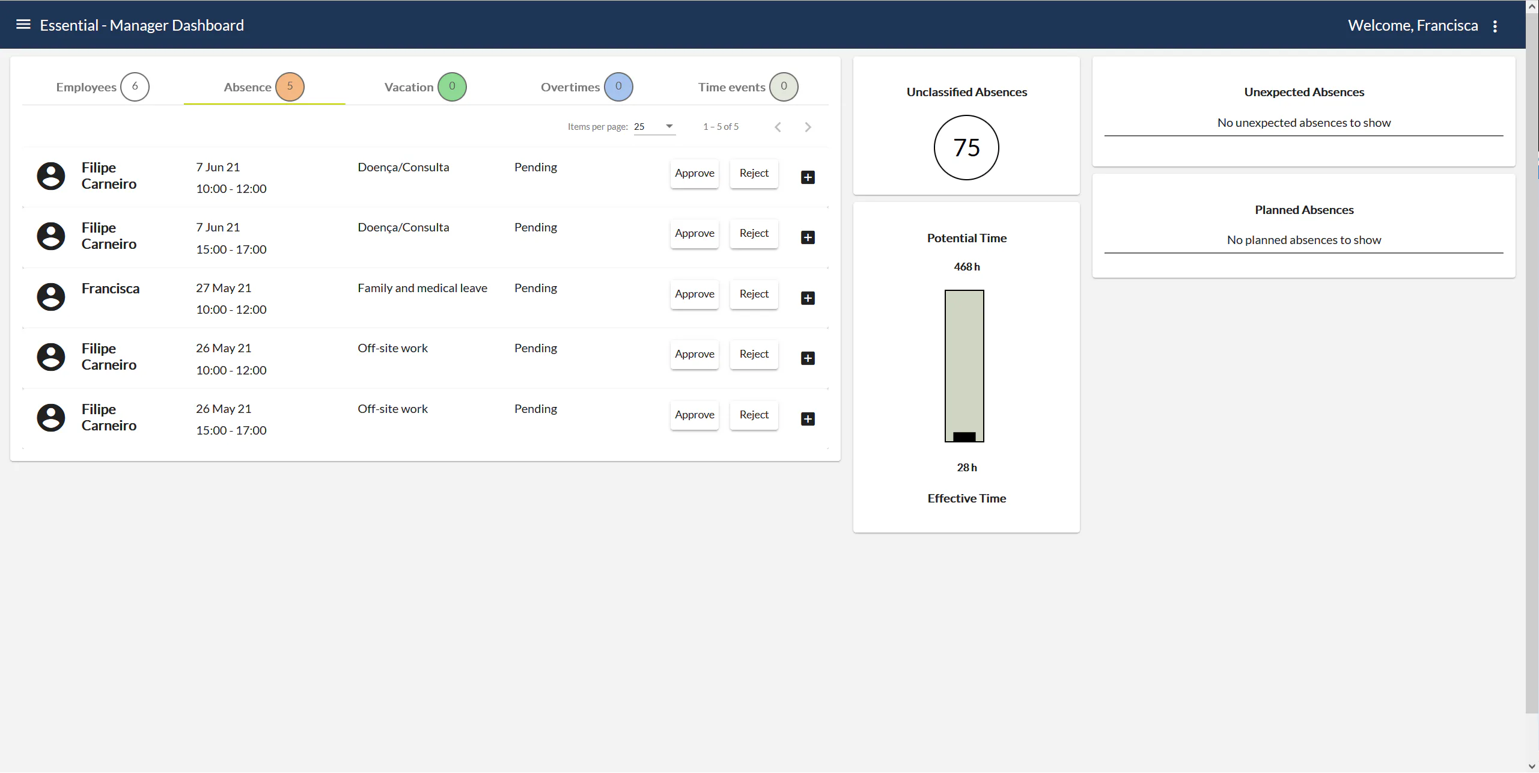Image resolution: width=1539 pixels, height=773 pixels.
Task: Expand details for Francisca 27 May absence
Action: (x=808, y=298)
